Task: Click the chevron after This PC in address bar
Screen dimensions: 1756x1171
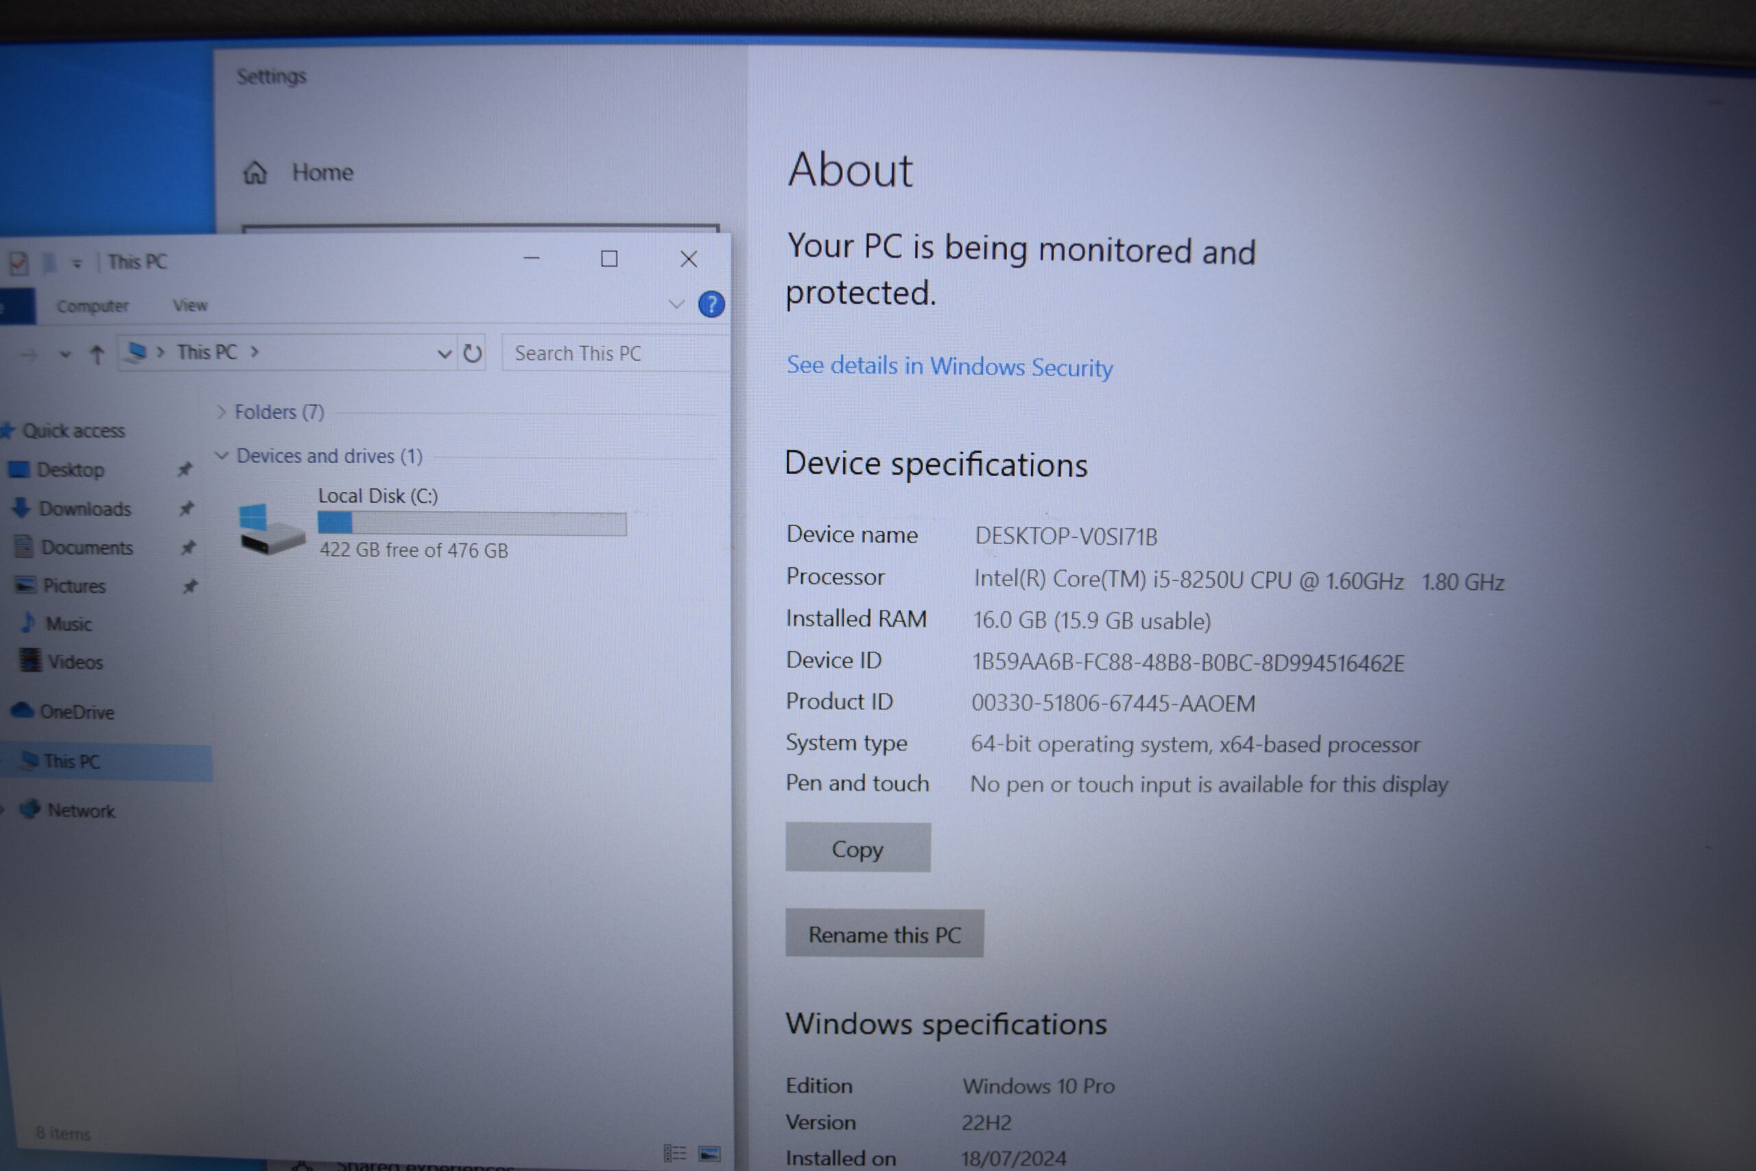Action: click(x=254, y=351)
